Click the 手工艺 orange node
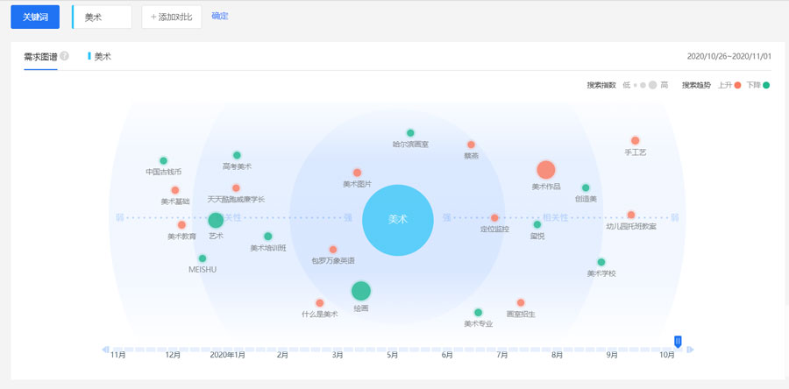 click(x=635, y=140)
